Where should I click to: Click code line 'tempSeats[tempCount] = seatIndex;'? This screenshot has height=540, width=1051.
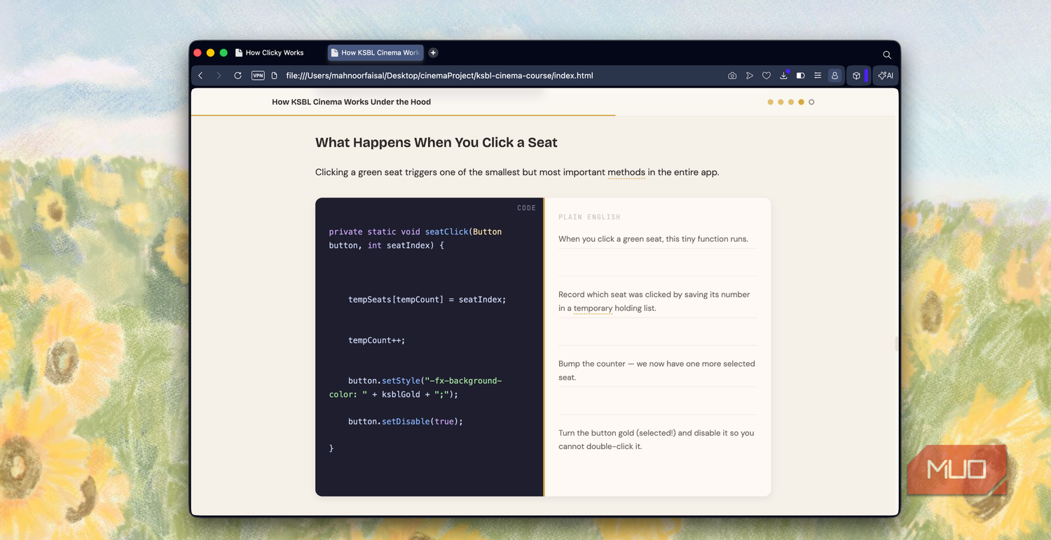[x=427, y=300]
